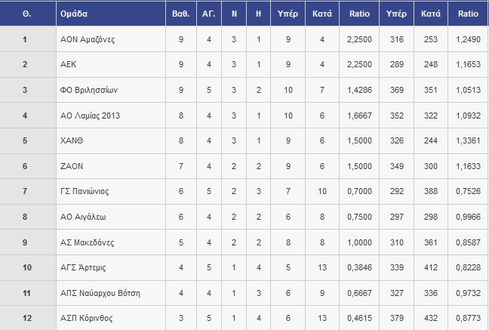
Task: Click team ΑΟ Αιγάλεω
Action: pyautogui.click(x=83, y=217)
